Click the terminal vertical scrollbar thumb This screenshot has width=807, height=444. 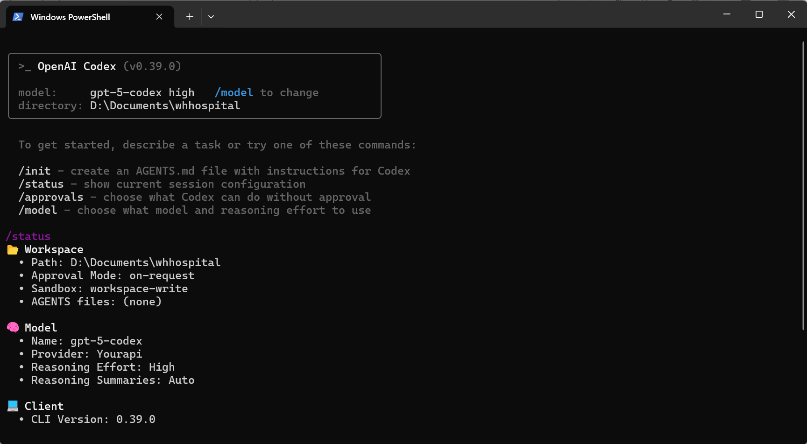pyautogui.click(x=803, y=186)
